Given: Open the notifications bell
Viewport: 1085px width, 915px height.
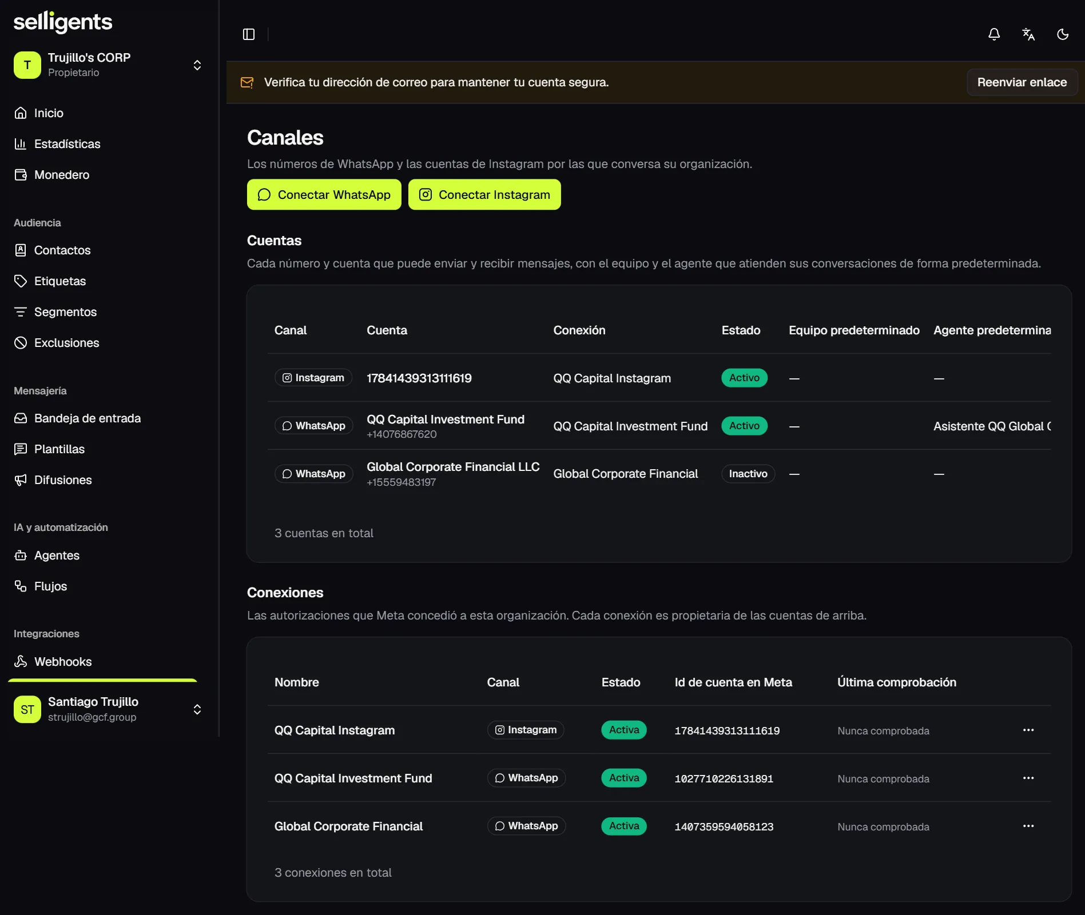Looking at the screenshot, I should tap(994, 34).
